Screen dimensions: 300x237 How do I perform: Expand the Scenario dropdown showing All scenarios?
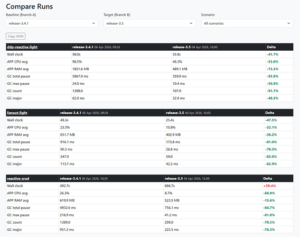(x=247, y=23)
